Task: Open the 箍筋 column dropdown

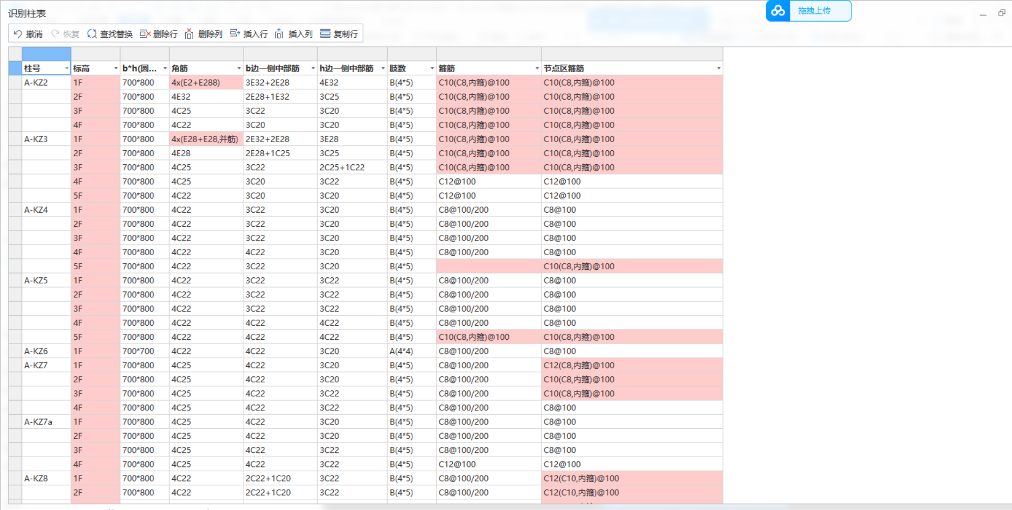Action: pos(537,68)
